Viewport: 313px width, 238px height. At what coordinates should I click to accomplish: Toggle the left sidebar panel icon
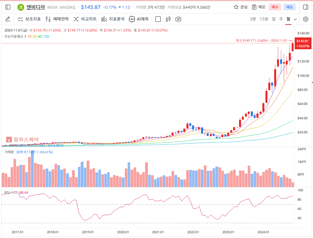tap(8, 7)
